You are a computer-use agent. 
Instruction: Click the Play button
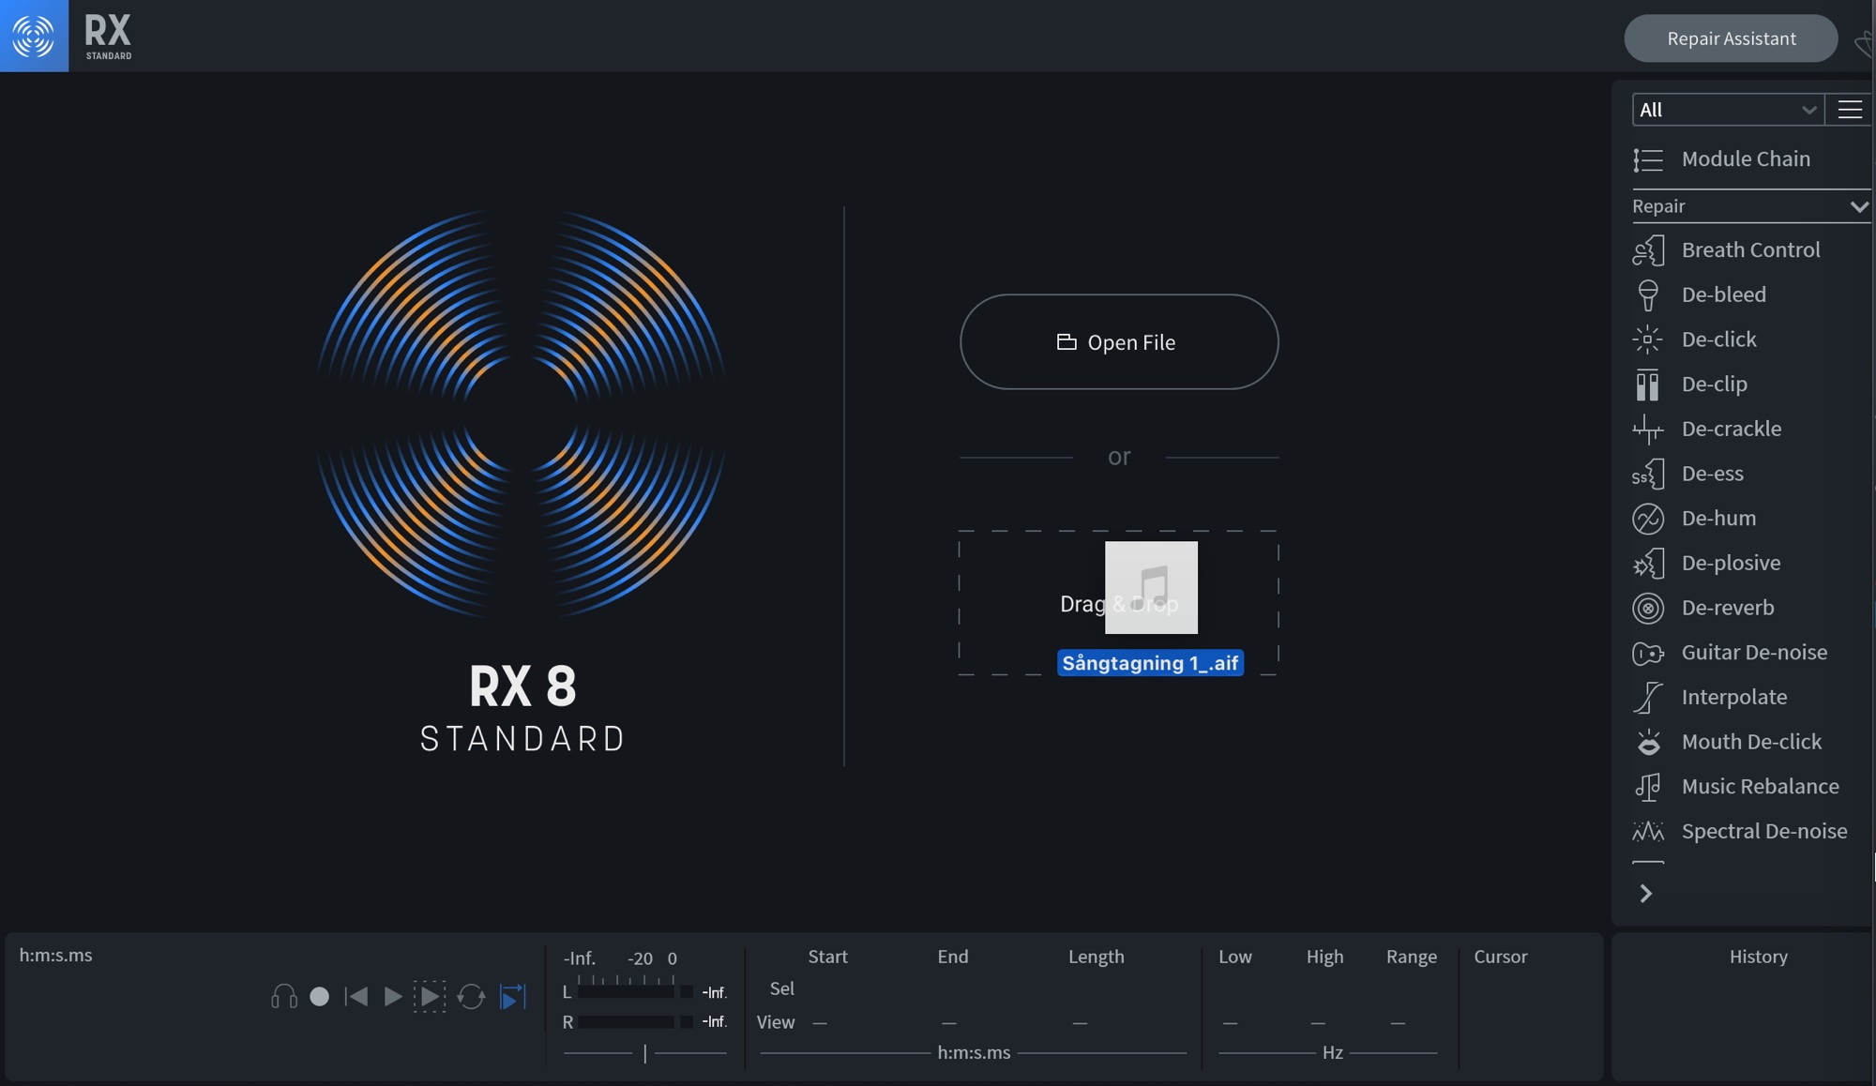[393, 996]
